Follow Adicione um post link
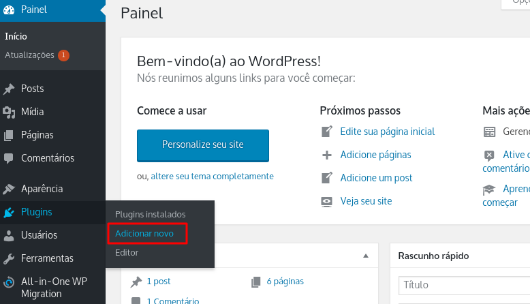The width and height of the screenshot is (530, 304). [x=376, y=178]
